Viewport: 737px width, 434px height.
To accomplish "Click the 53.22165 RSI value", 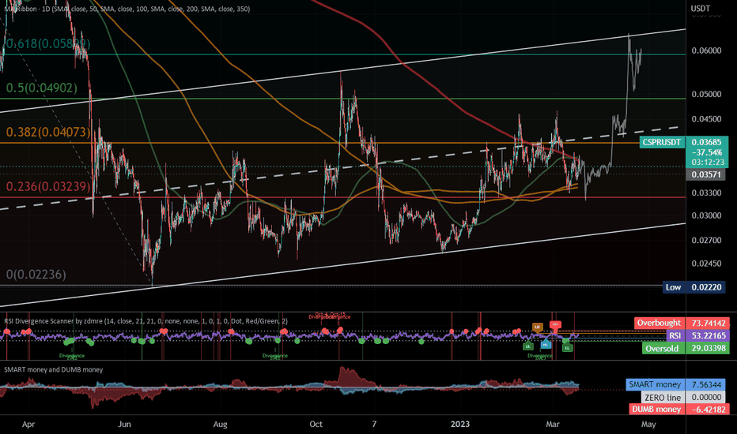I will pyautogui.click(x=708, y=335).
